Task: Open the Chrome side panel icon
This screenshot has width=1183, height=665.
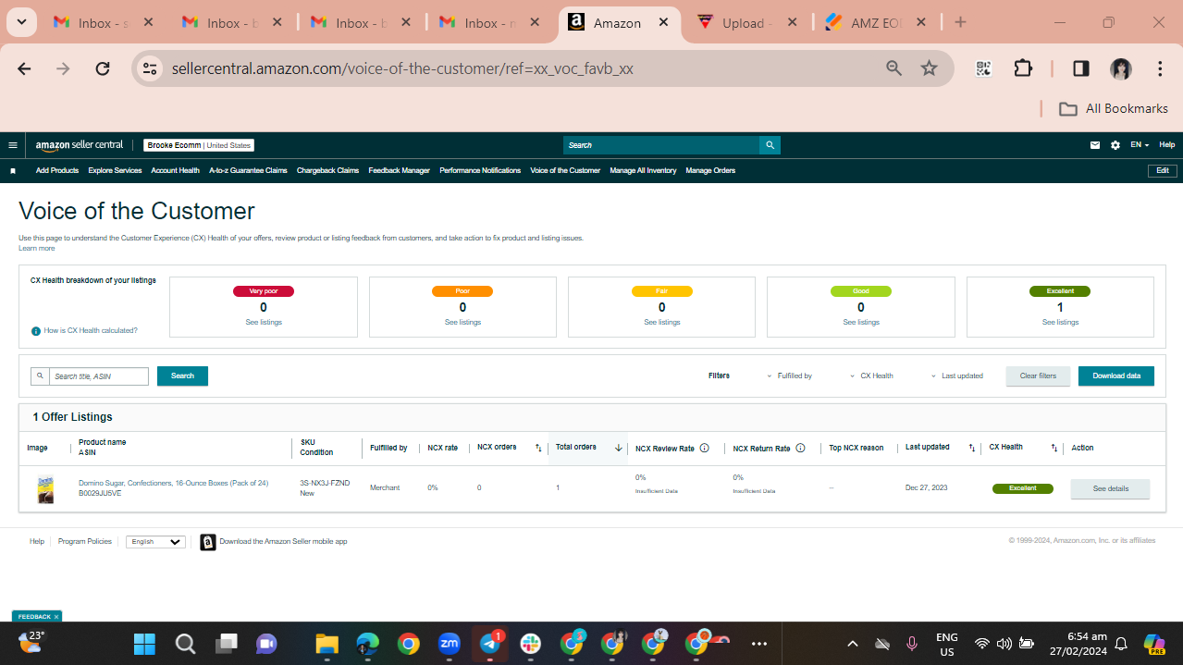Action: pyautogui.click(x=1080, y=68)
